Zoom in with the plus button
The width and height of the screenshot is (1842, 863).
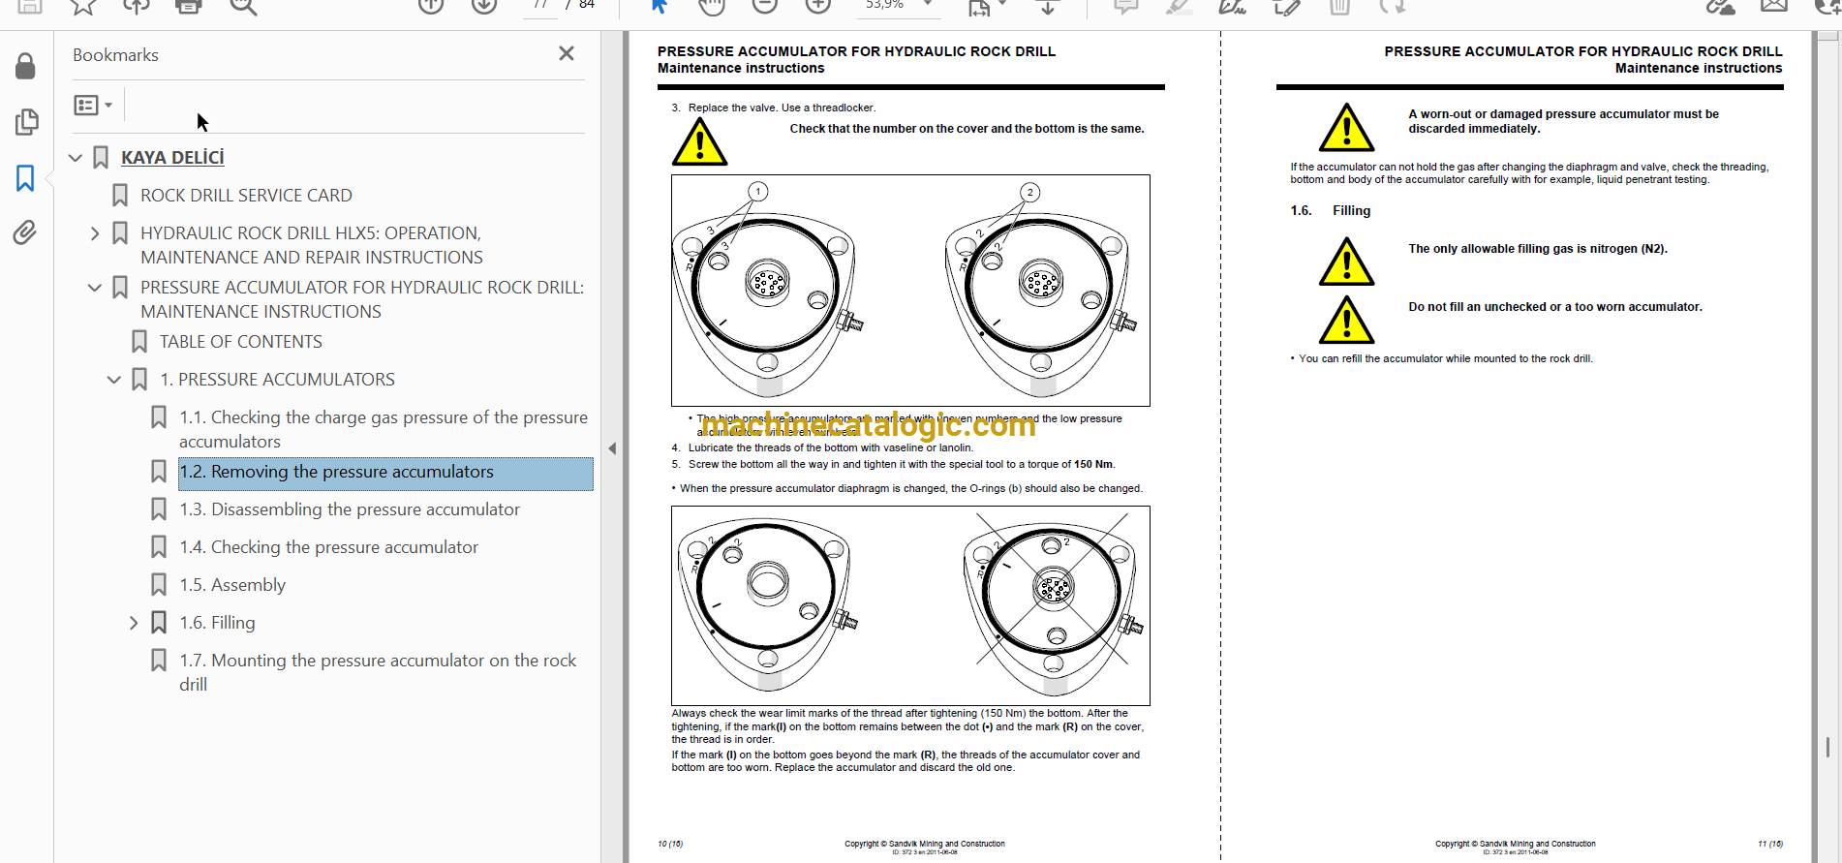tap(818, 6)
